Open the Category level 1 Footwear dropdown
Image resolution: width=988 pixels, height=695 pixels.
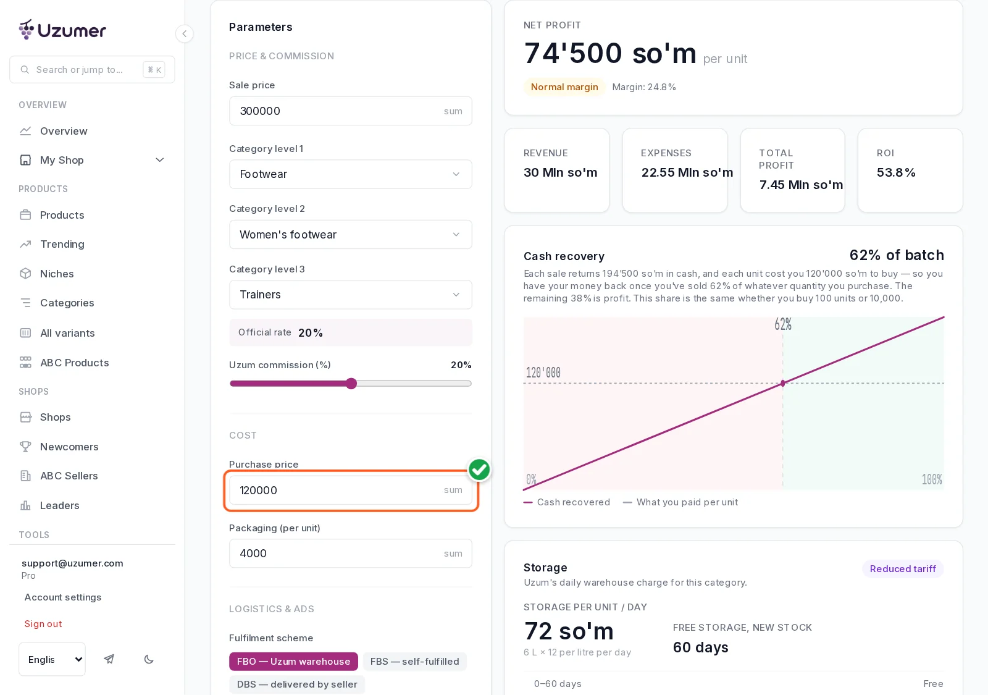351,174
